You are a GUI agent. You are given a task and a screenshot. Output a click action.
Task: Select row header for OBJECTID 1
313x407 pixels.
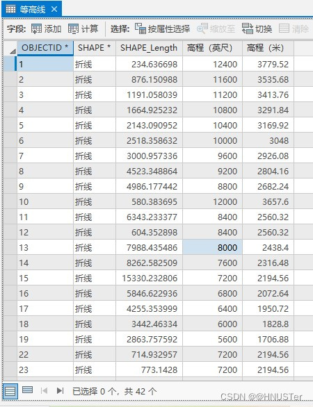[10, 64]
